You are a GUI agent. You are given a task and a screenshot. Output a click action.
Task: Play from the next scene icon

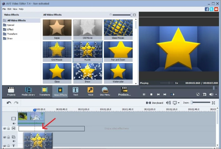[172, 94]
